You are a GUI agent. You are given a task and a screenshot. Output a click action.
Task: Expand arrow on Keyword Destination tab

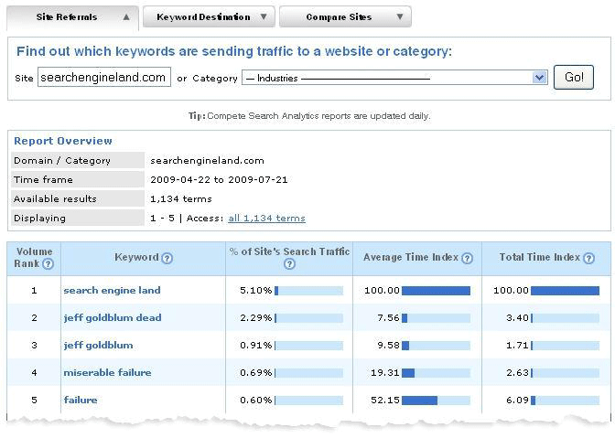click(x=264, y=16)
